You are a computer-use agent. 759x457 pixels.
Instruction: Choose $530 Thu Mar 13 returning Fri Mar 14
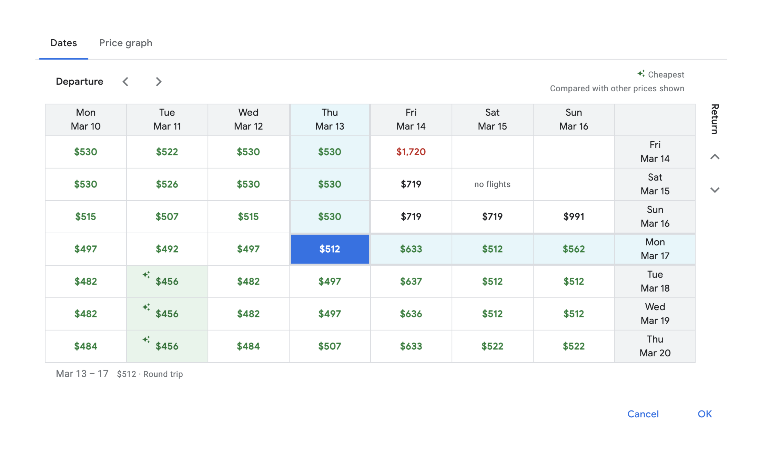tap(330, 152)
